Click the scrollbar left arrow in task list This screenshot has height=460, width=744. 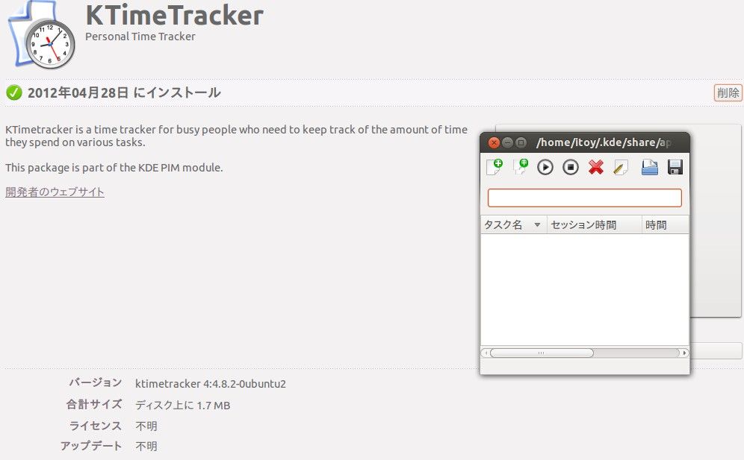(485, 353)
